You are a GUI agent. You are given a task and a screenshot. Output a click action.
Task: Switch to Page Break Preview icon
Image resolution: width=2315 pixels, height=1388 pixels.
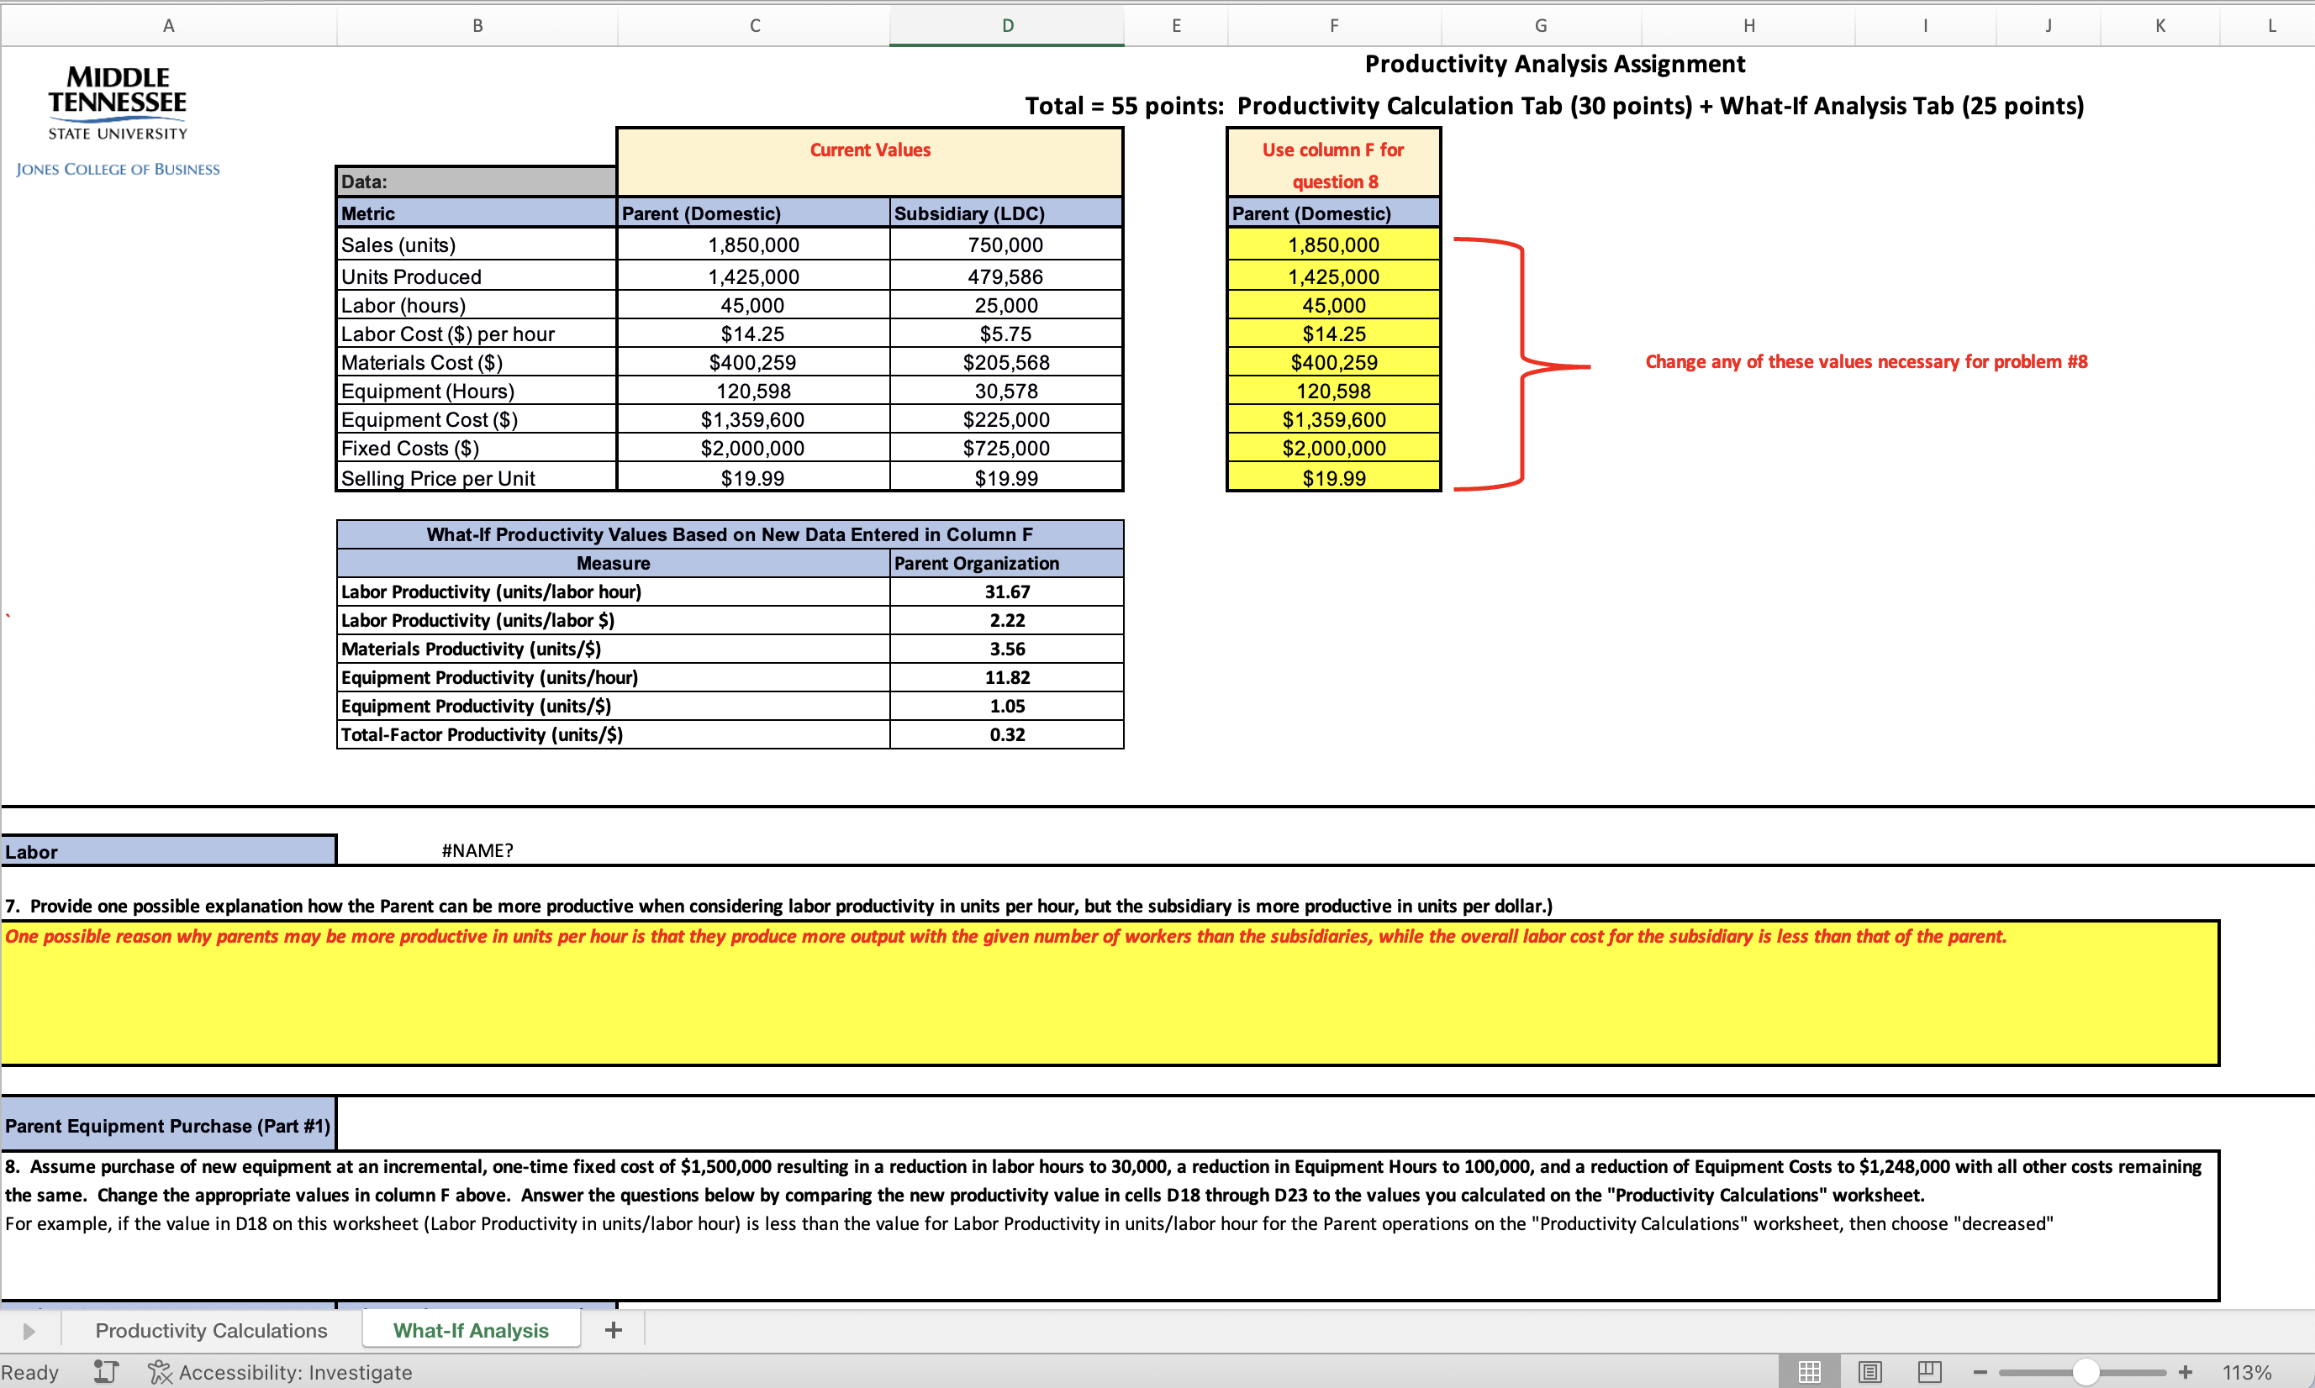(1929, 1372)
